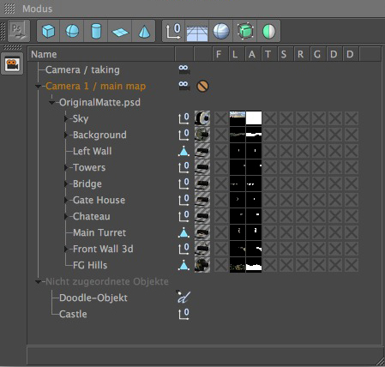Open the Modus menu
Screen dimensions: 385x367
point(38,9)
